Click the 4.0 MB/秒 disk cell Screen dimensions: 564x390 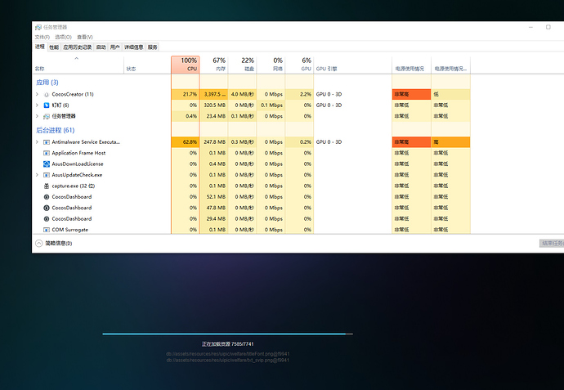242,94
